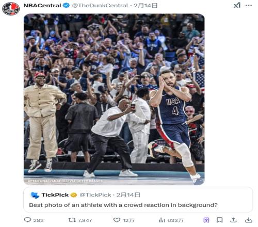Image resolution: width=258 pixels, height=227 pixels.
Task: Open the share icon
Action: [x=233, y=220]
